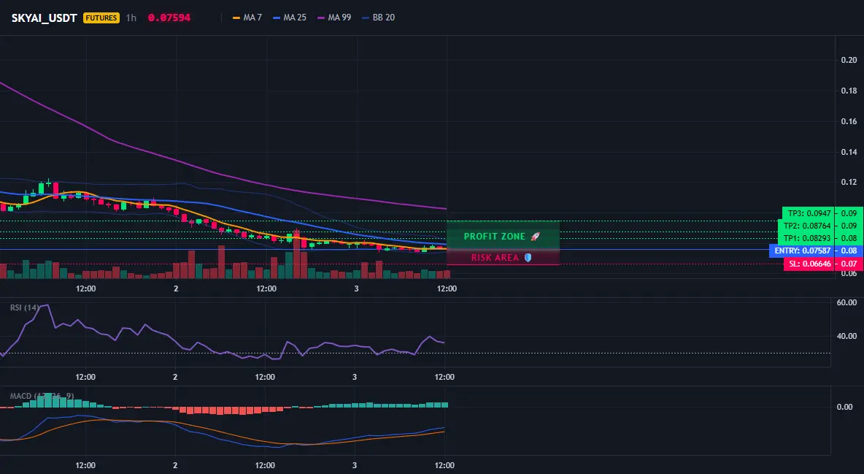Click the red 0.07594 price value
The height and width of the screenshot is (474, 864).
pos(169,18)
